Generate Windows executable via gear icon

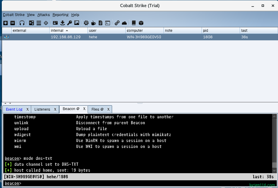(x=86, y=23)
